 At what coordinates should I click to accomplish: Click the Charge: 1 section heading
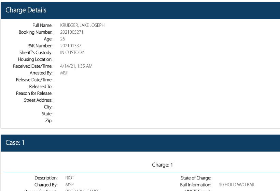pos(162,165)
